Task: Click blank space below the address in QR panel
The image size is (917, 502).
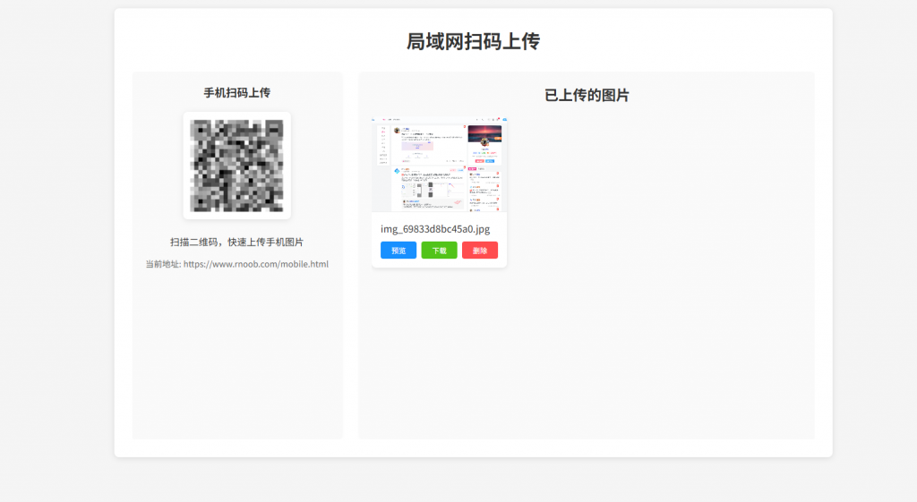Action: tap(236, 358)
